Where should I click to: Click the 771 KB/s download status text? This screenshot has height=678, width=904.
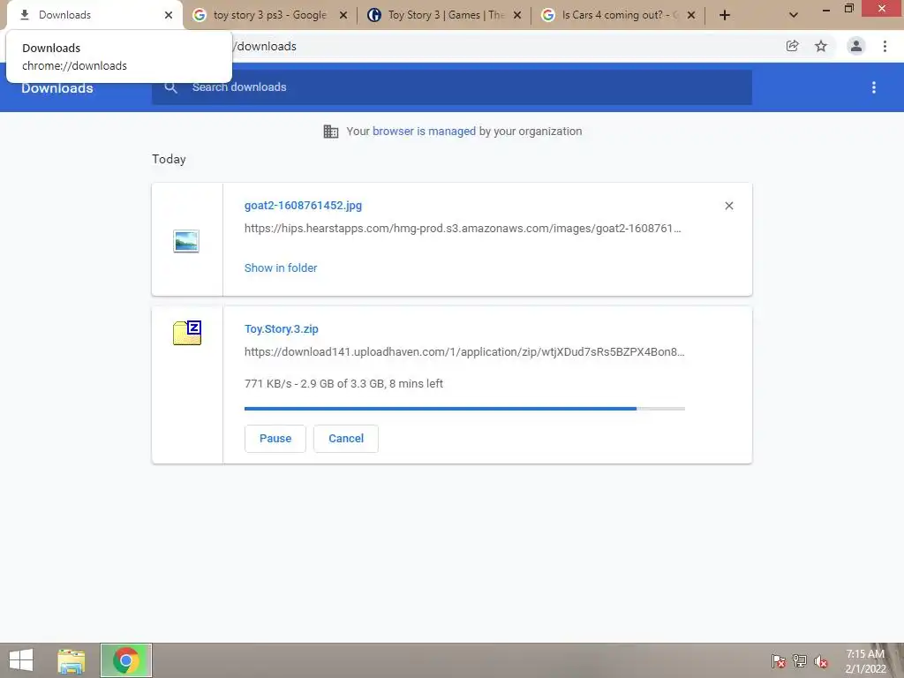click(343, 384)
